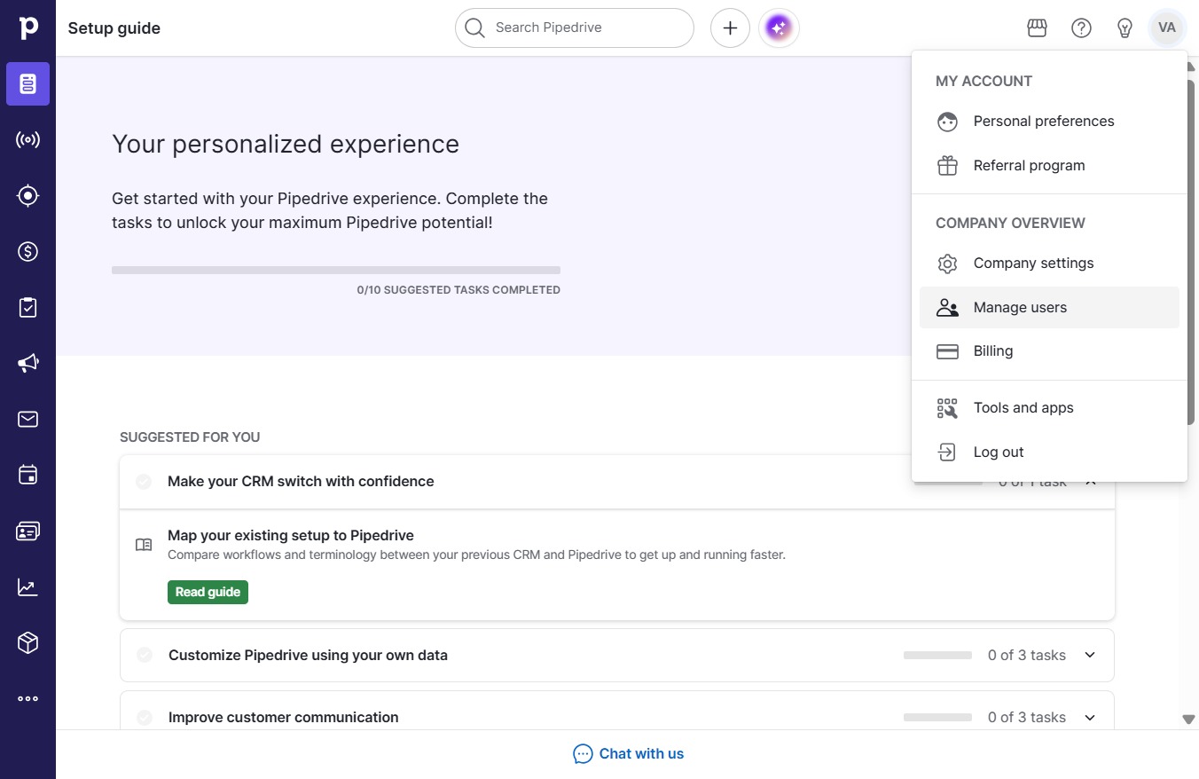Screen dimensions: 1199x779
Task: Open Deals dollar icon in sidebar
Action: pos(27,252)
